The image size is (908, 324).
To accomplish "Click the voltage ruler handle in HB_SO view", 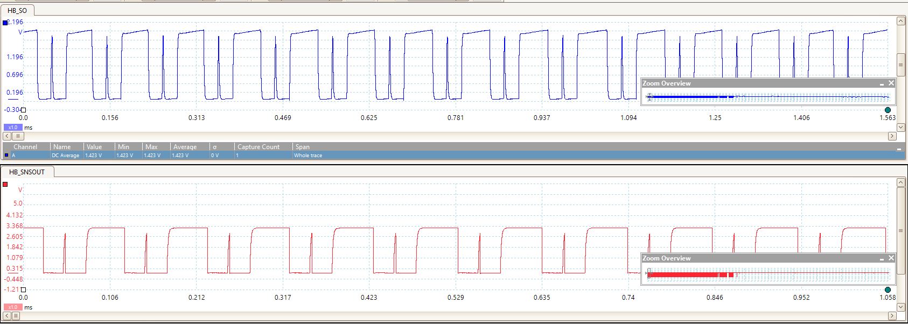I will coord(23,110).
